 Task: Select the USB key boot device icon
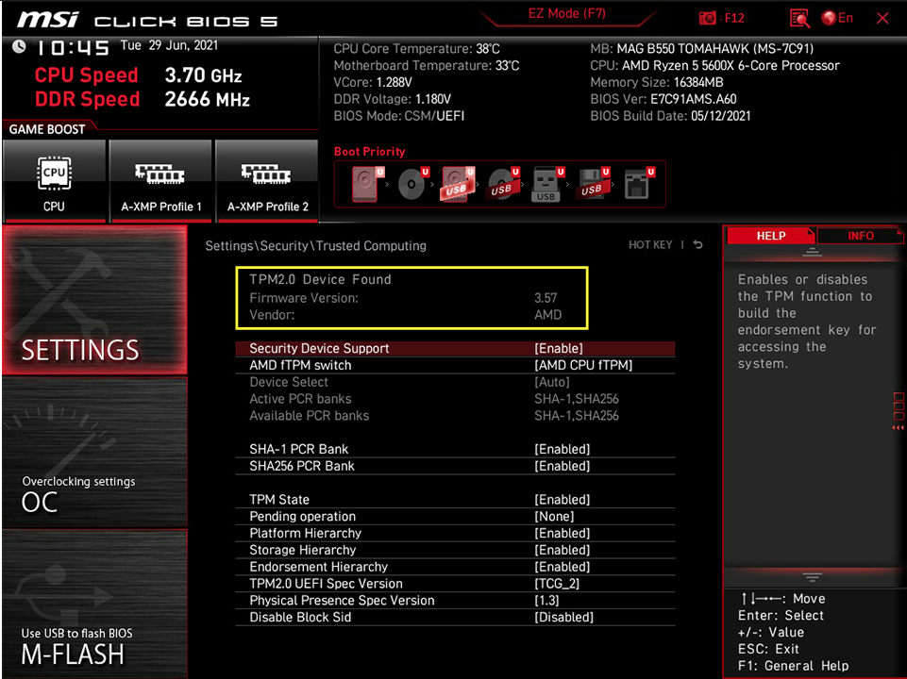click(x=547, y=184)
